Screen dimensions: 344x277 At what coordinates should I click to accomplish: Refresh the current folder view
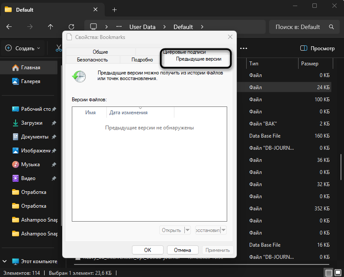pos(71,27)
